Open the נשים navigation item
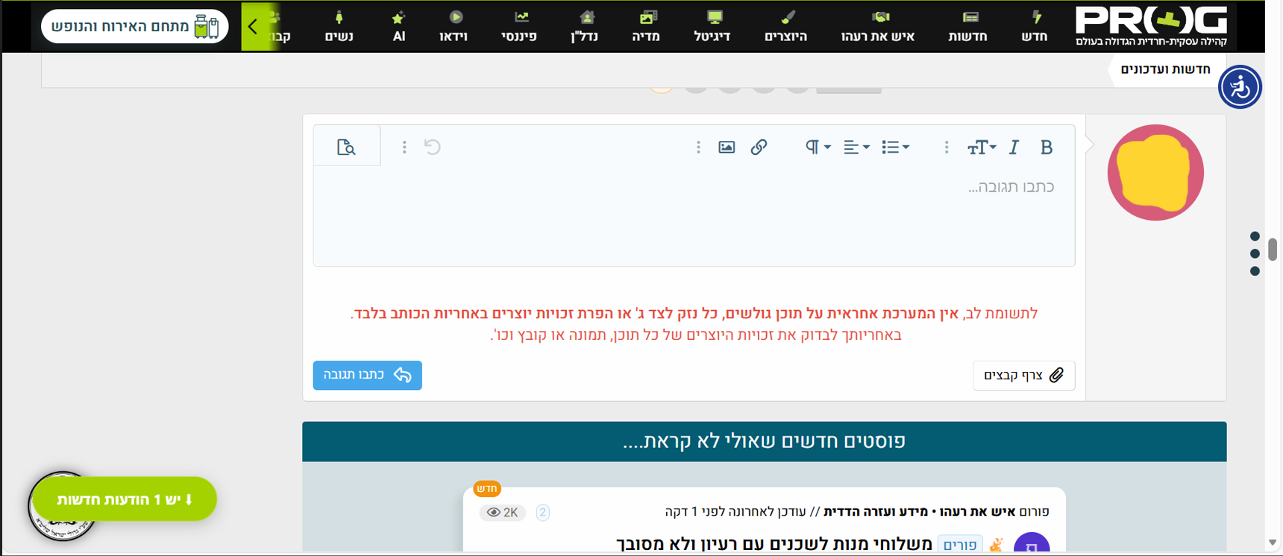1283x556 pixels. click(339, 26)
